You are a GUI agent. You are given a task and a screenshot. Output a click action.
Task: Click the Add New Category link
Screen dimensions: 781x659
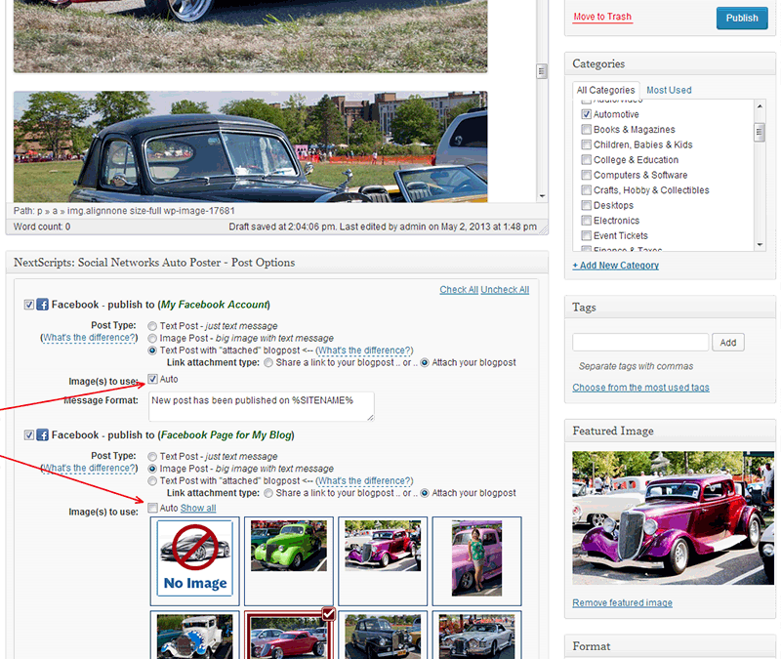(x=616, y=266)
